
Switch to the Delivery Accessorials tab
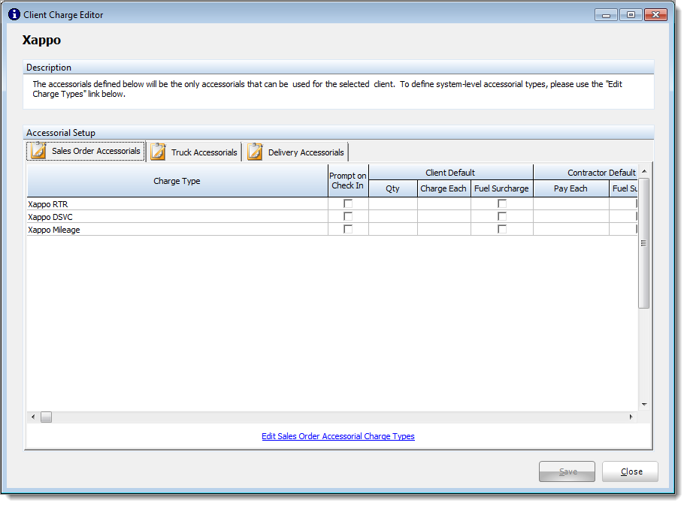295,152
